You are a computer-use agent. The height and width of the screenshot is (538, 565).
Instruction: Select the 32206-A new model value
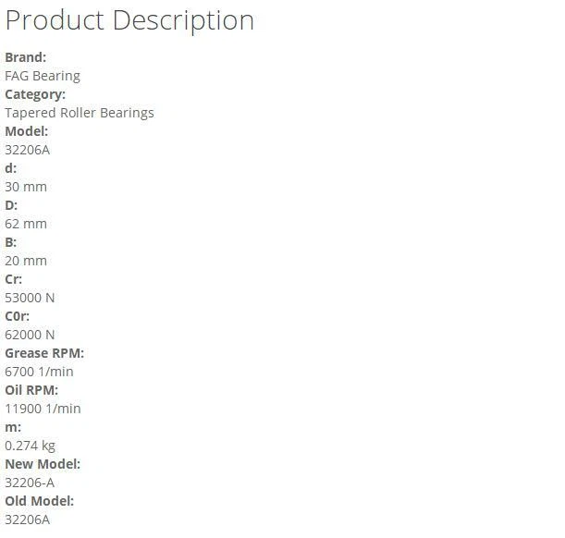[x=30, y=483]
